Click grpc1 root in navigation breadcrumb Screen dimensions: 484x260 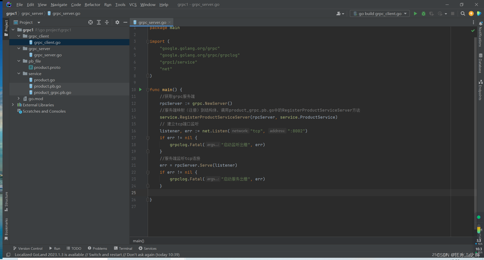(x=12, y=14)
